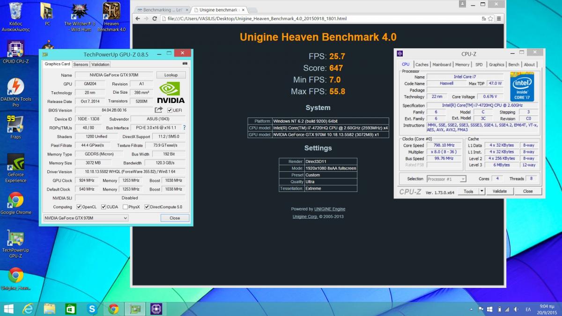Click the Action Center flag tray icon
Image resolution: width=562 pixels, height=316 pixels.
click(x=480, y=309)
